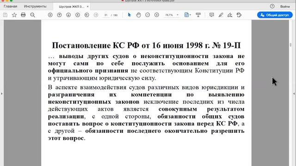
Task: Click the stamp tool icon
Action: (239, 15)
